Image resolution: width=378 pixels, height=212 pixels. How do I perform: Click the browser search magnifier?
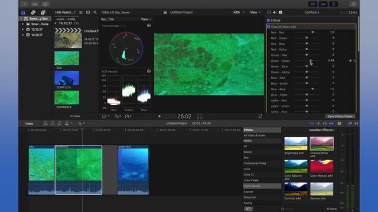95,12
